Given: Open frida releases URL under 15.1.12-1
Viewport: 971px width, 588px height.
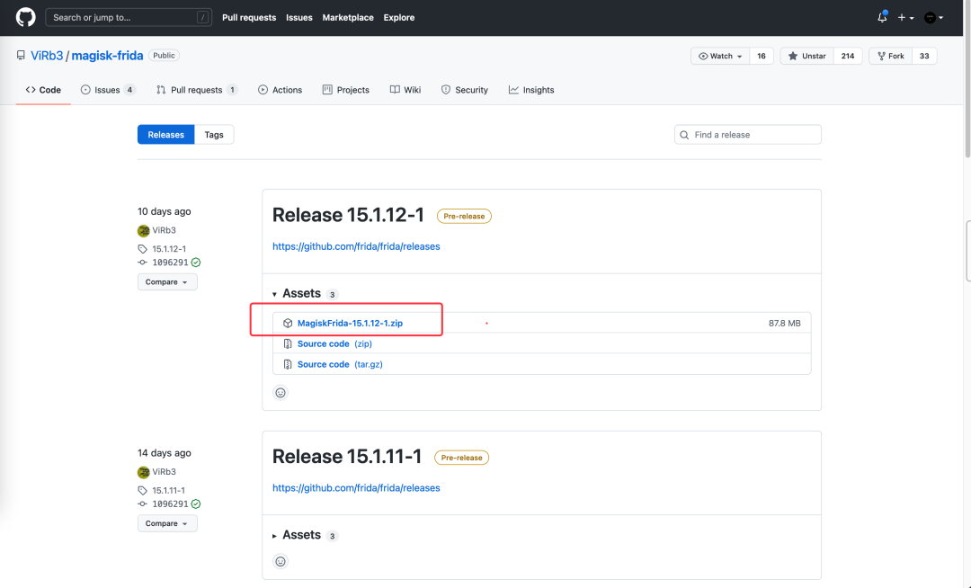Looking at the screenshot, I should point(356,246).
